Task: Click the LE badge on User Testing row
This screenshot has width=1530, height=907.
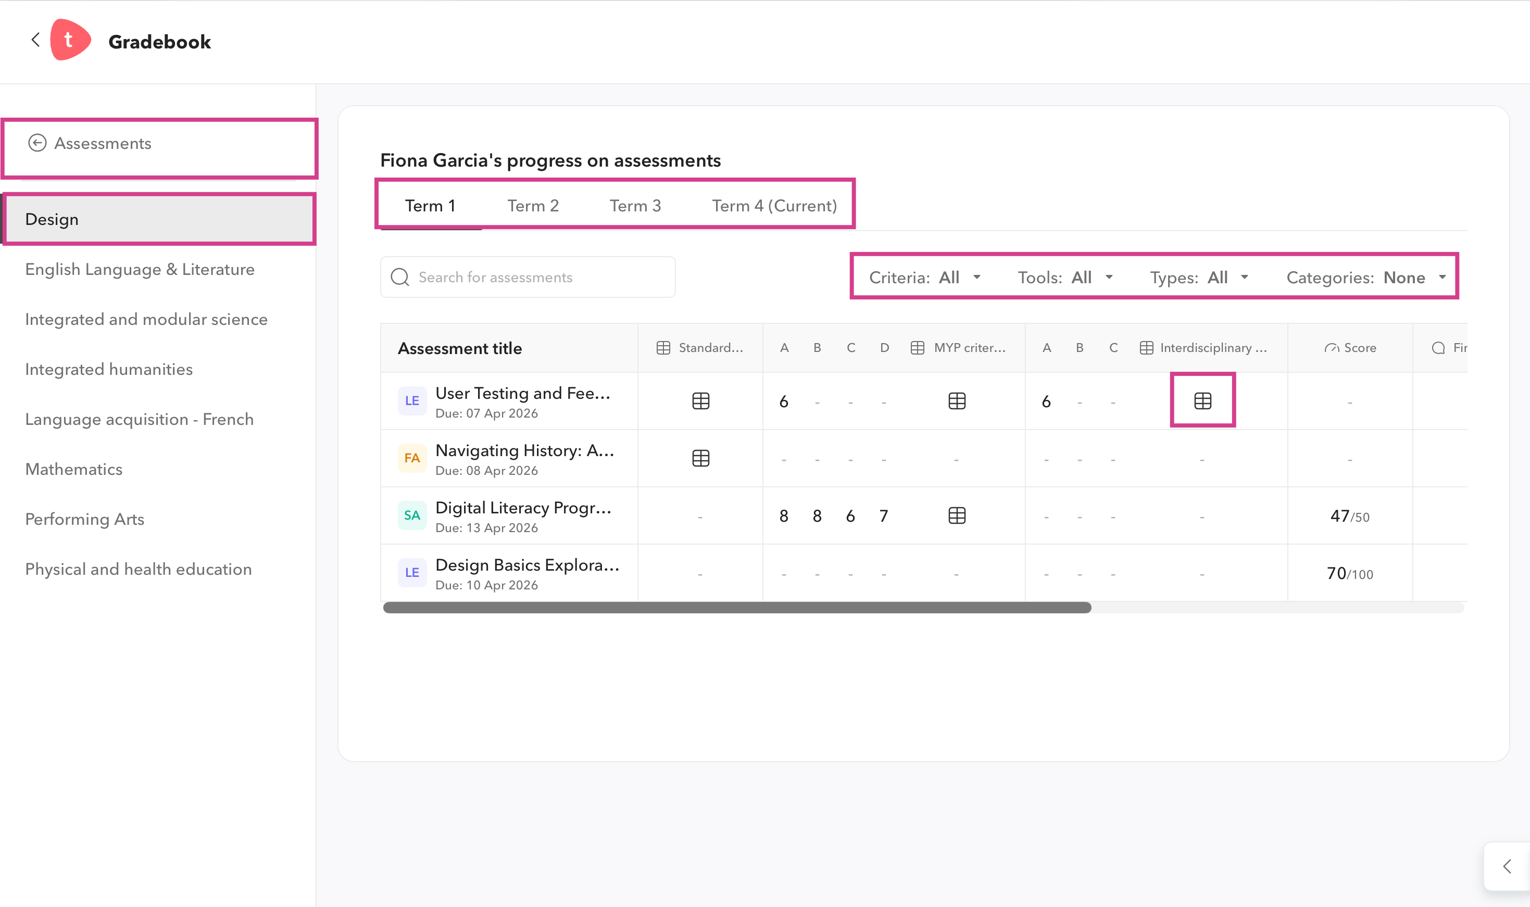Action: [412, 401]
